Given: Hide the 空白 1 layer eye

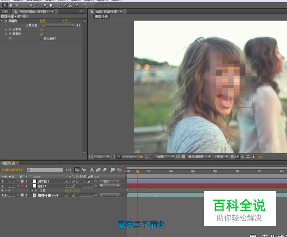Looking at the screenshot, I should pos(3,186).
